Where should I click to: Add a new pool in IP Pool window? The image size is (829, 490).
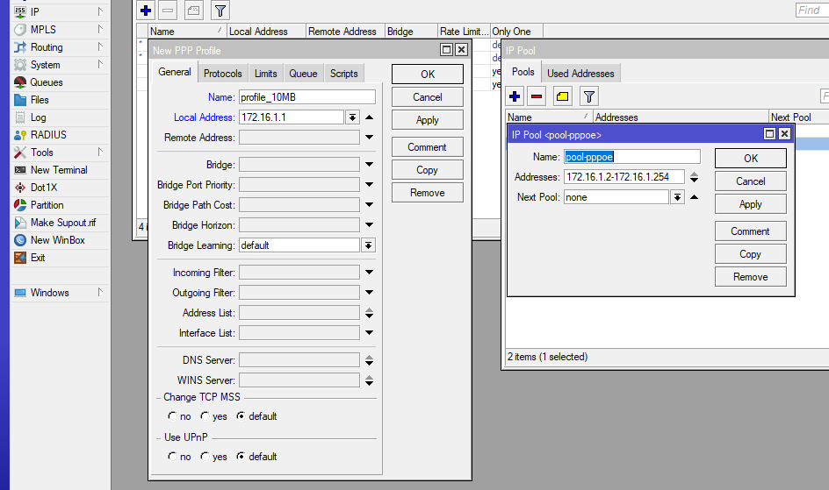tap(515, 96)
